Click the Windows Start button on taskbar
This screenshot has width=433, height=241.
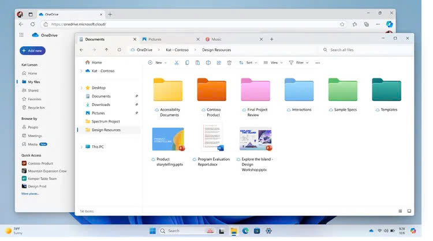152,231
